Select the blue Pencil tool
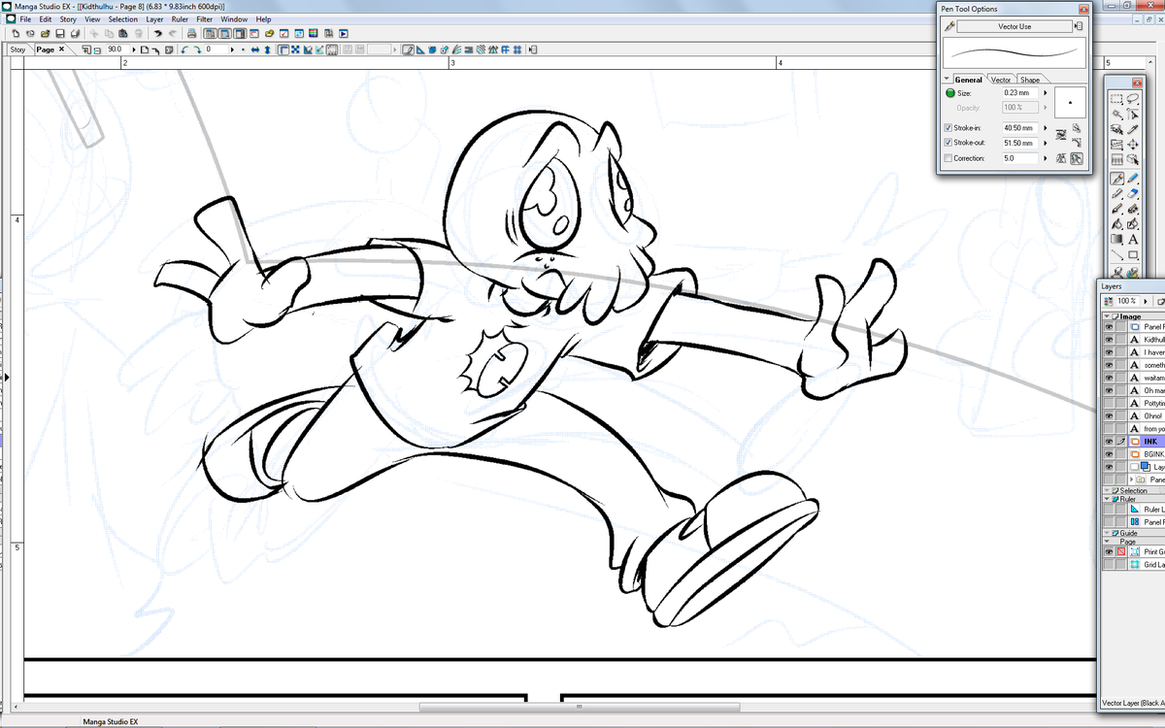The width and height of the screenshot is (1165, 728). click(1133, 179)
